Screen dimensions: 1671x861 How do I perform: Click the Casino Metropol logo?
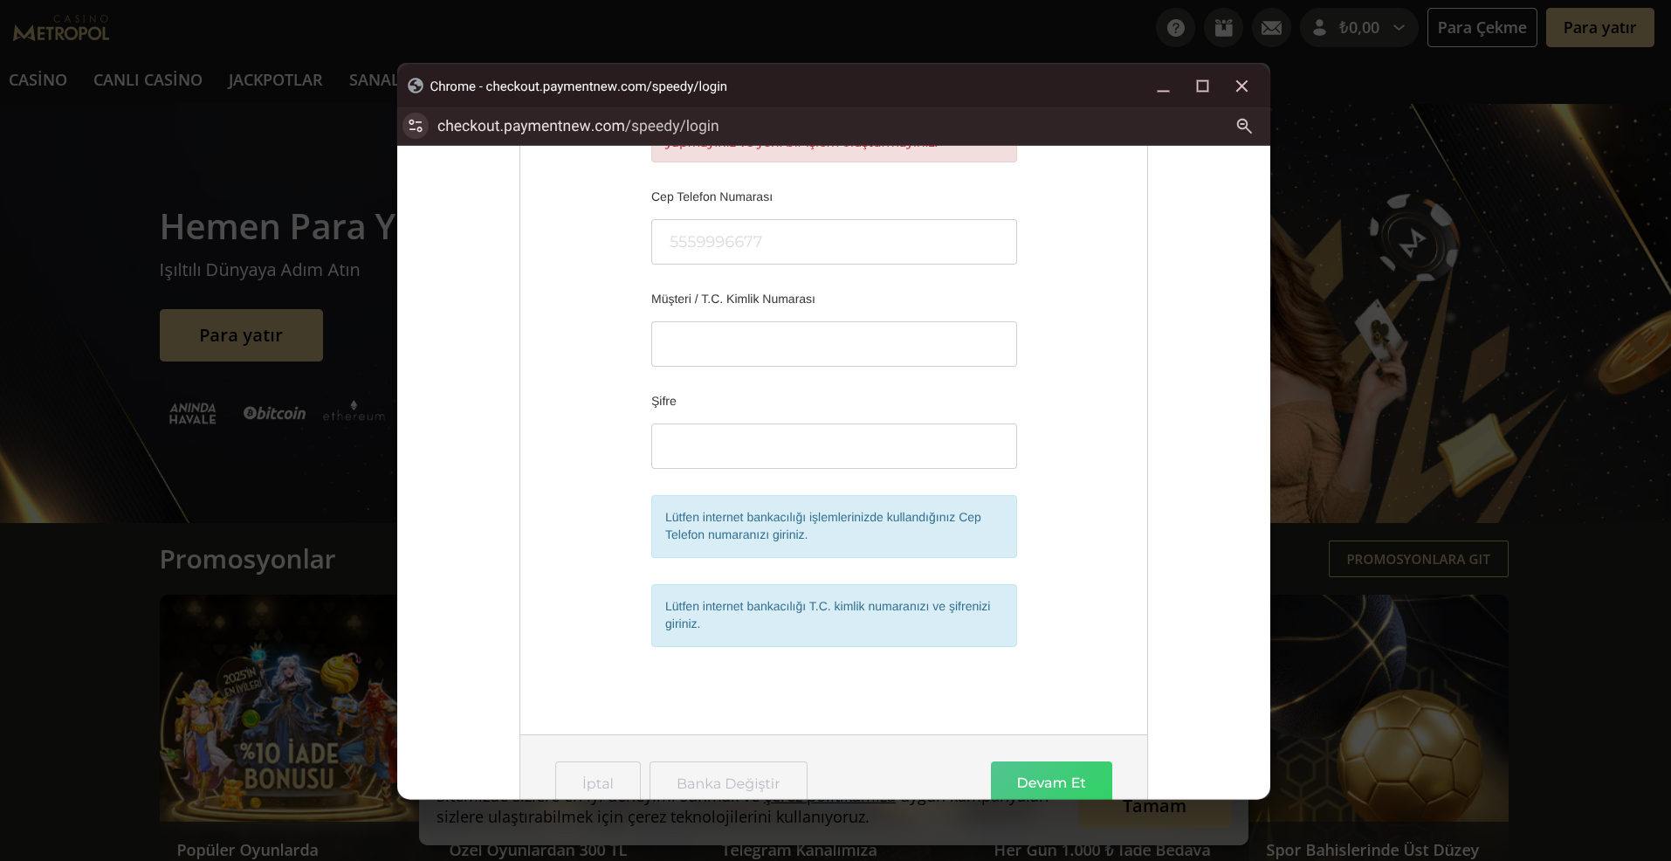tap(61, 30)
